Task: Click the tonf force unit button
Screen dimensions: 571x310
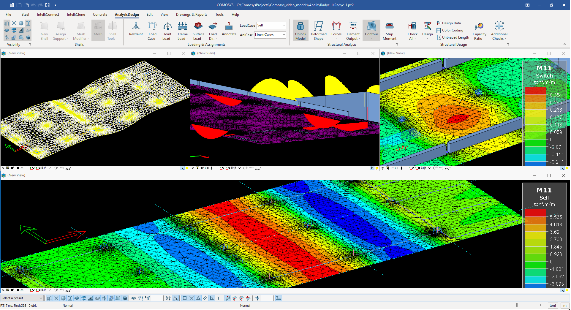Action: 553,306
